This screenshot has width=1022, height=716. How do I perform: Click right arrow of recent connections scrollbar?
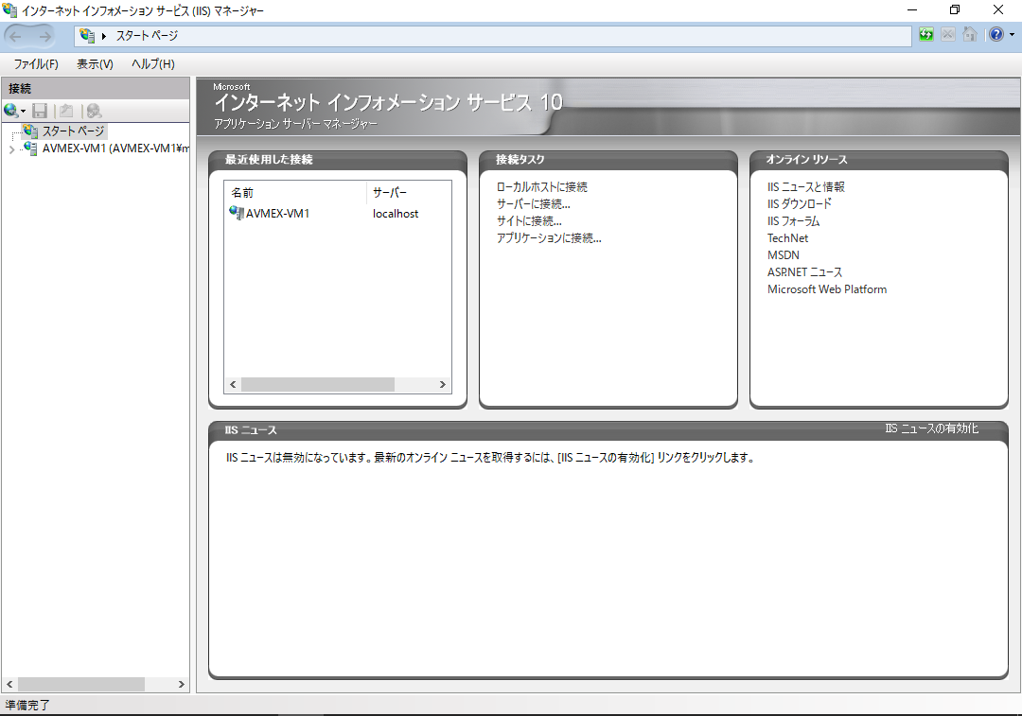tap(443, 384)
